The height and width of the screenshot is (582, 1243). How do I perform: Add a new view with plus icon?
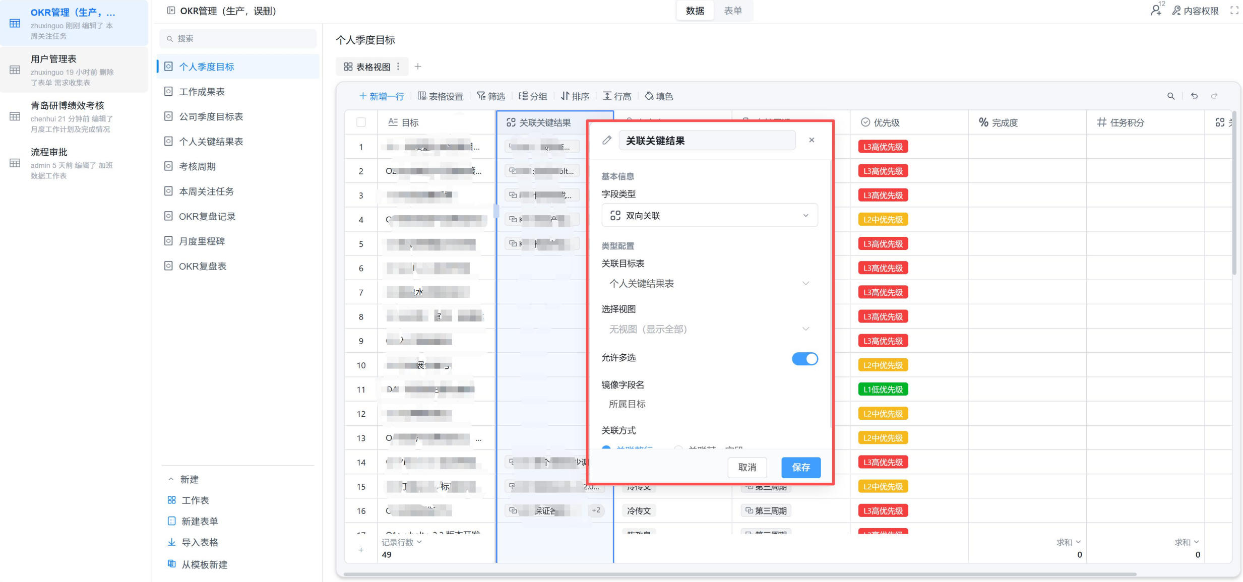tap(418, 67)
